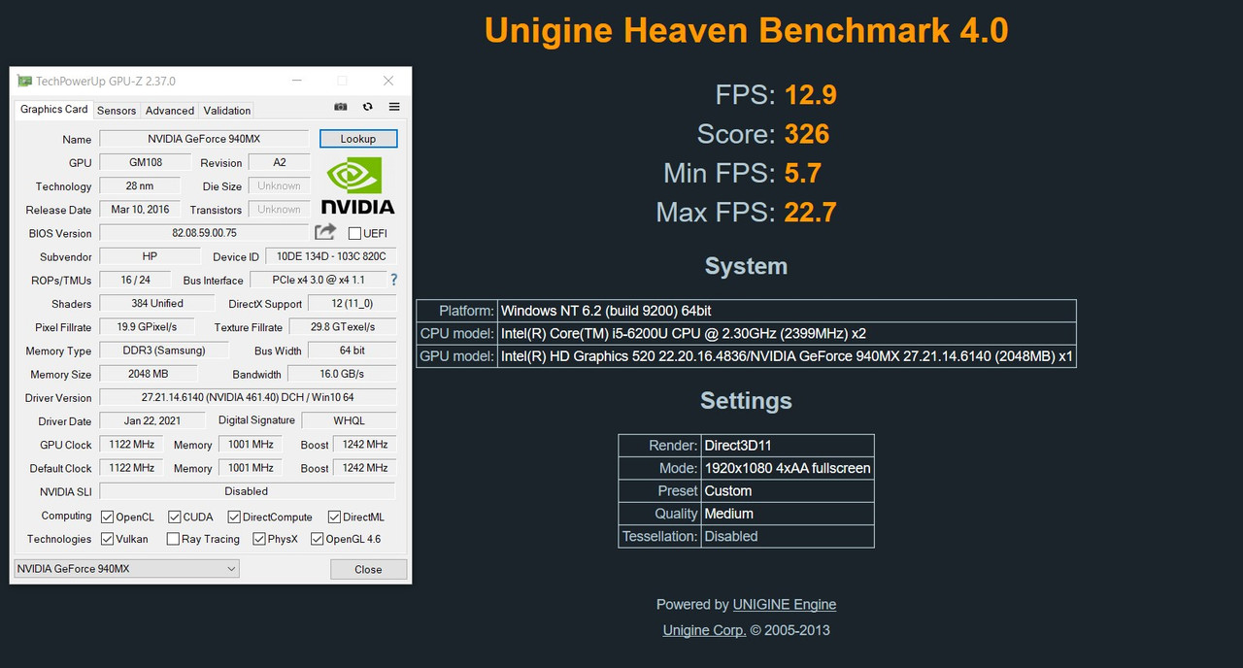Click the Digital Signature value WHQL

[x=350, y=420]
